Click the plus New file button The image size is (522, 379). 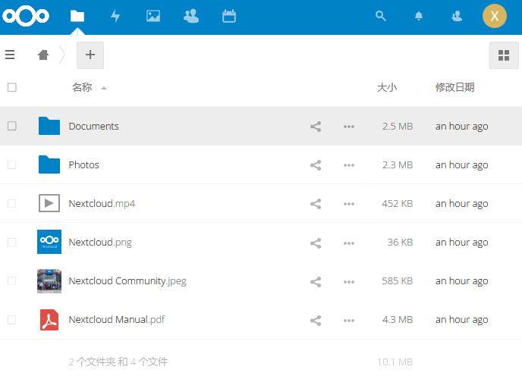coord(90,55)
